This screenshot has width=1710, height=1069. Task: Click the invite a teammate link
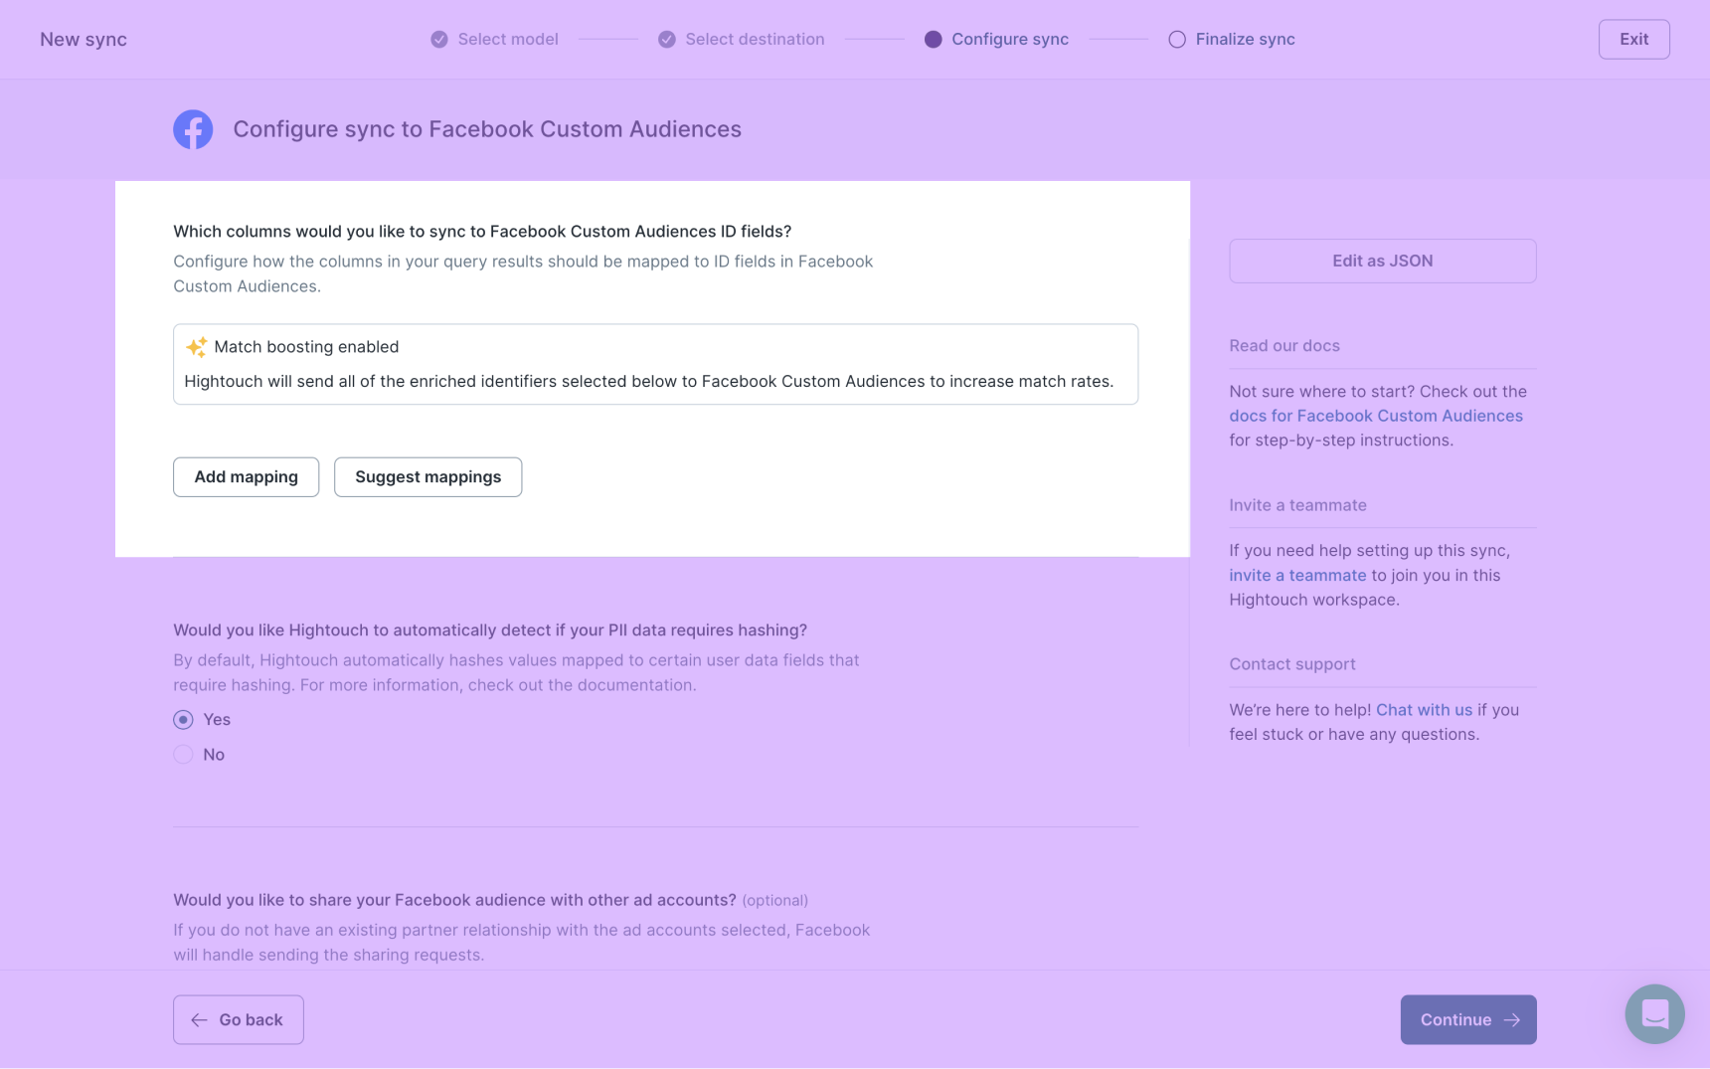pos(1296,576)
